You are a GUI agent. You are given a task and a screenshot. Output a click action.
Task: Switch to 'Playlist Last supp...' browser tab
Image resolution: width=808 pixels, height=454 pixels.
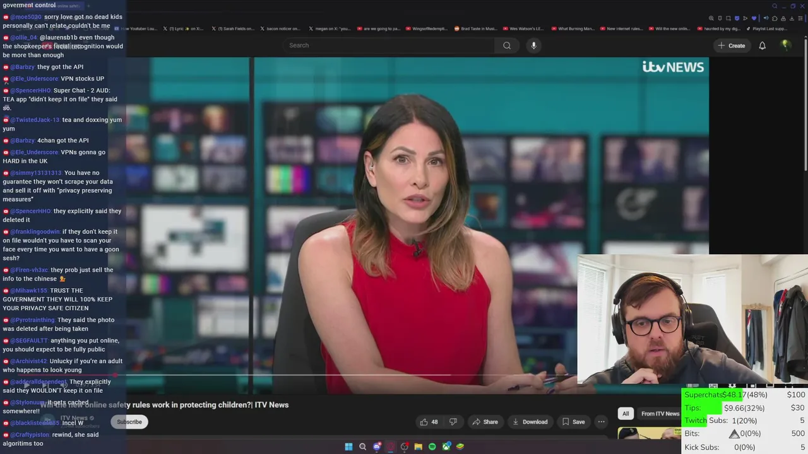[x=766, y=28]
